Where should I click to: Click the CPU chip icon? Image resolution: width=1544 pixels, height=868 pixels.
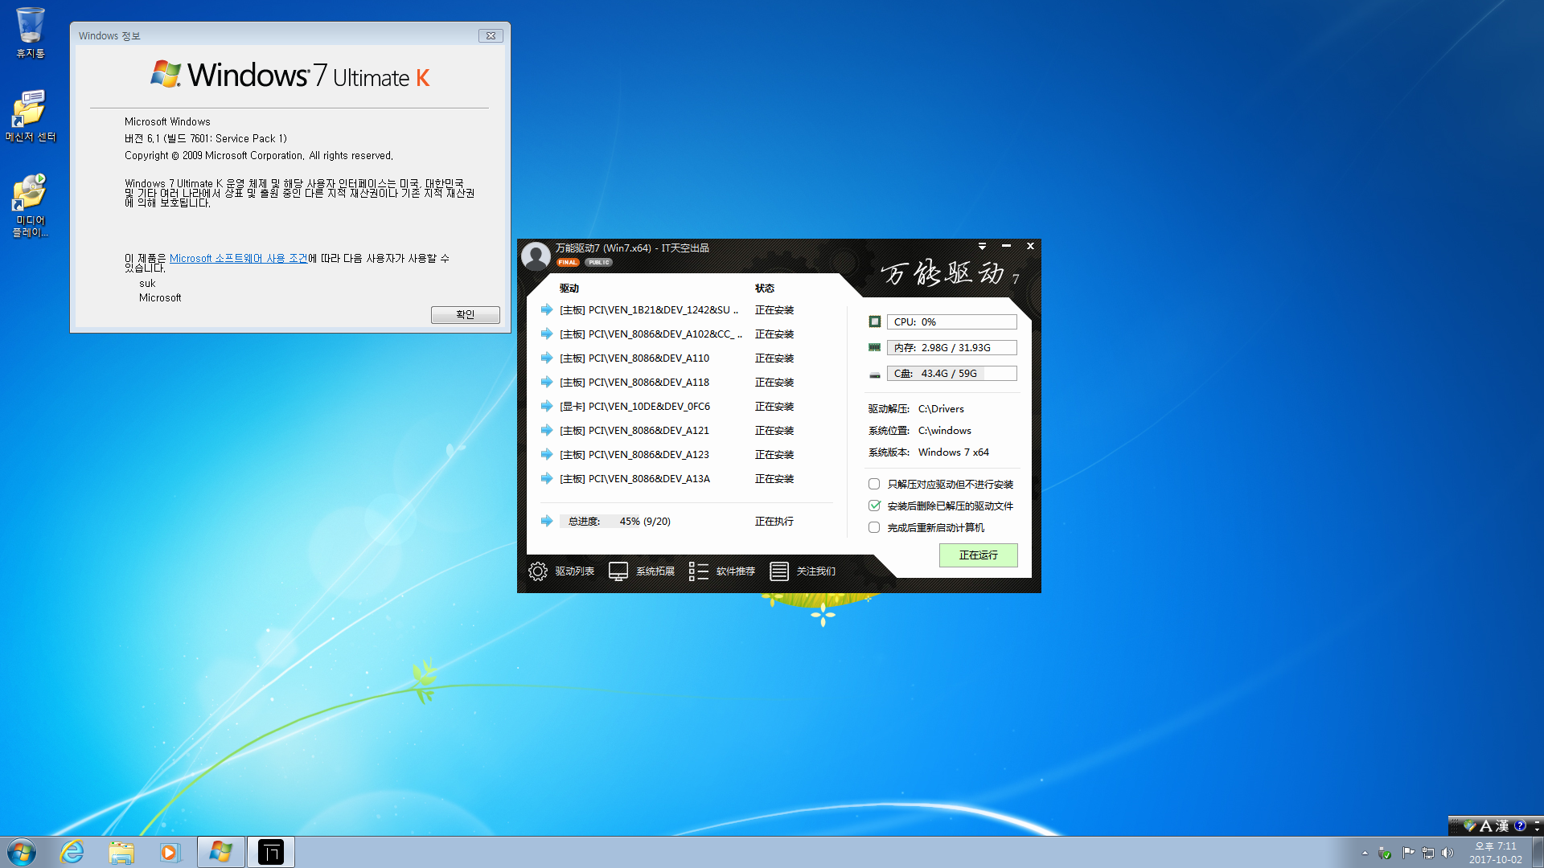click(x=874, y=321)
